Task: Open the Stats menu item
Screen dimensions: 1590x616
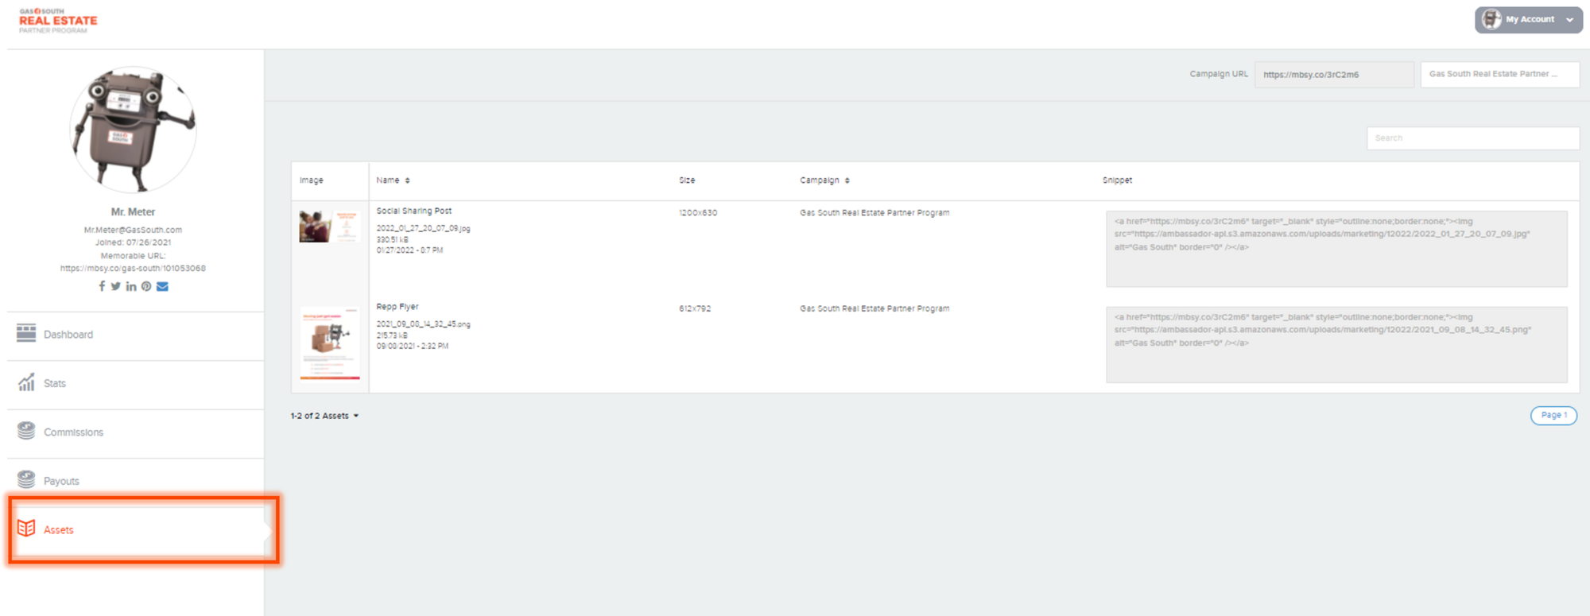Action: coord(136,384)
